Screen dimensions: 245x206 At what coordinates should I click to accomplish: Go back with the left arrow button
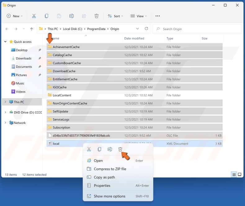pyautogui.click(x=7, y=29)
